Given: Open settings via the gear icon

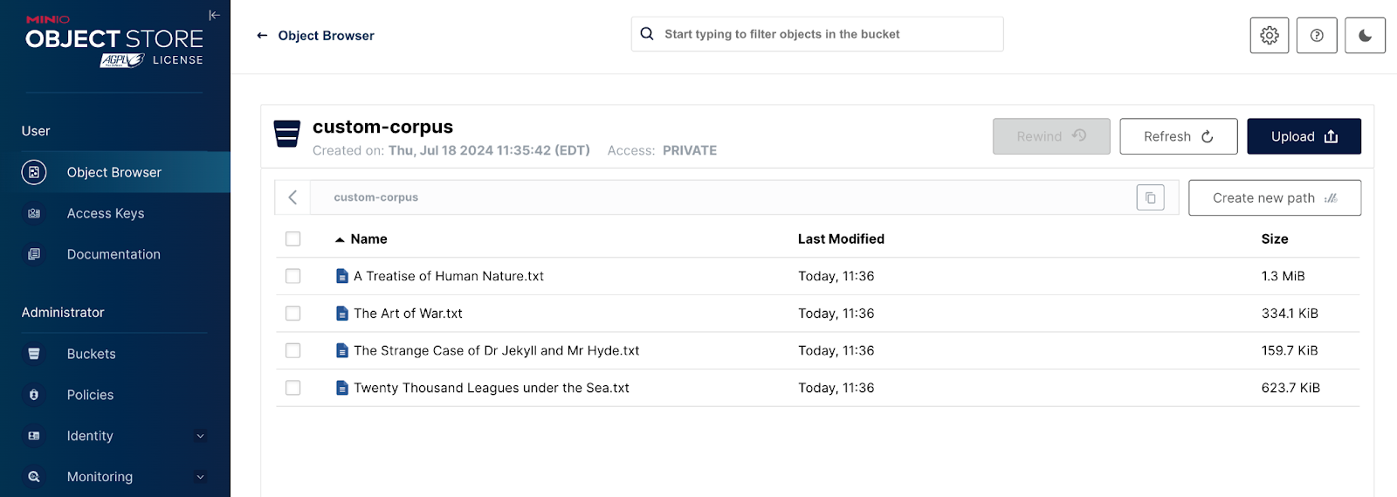Looking at the screenshot, I should (1269, 36).
